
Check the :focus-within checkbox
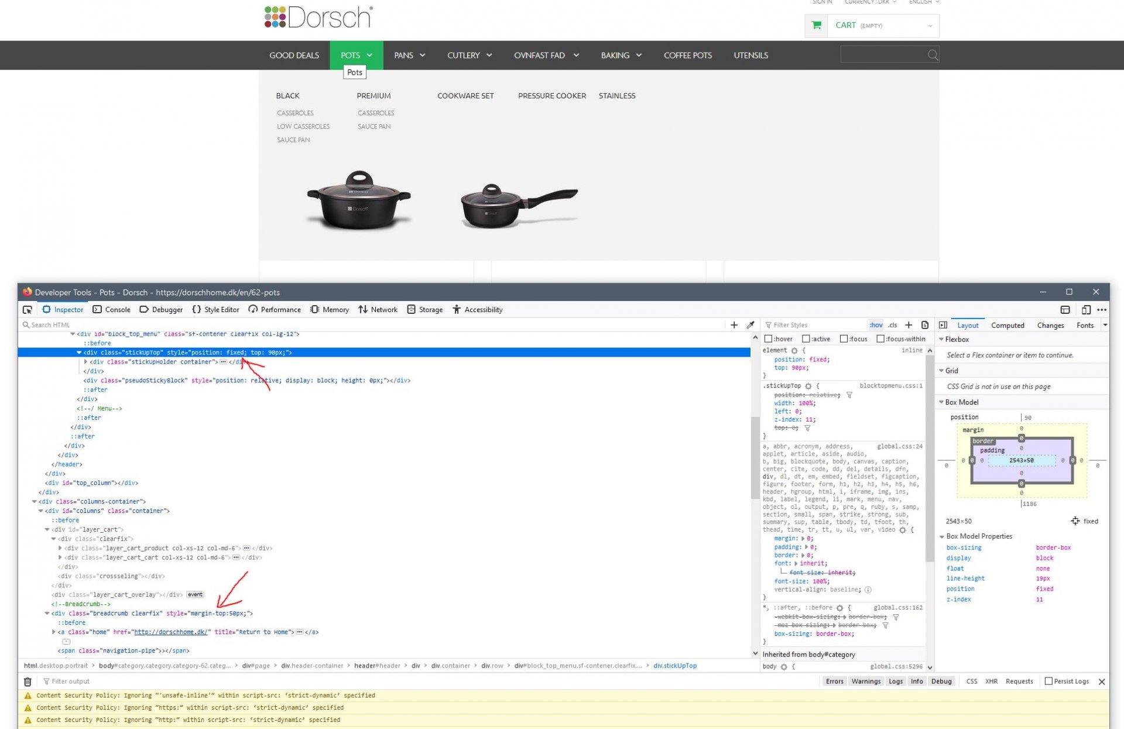point(880,339)
